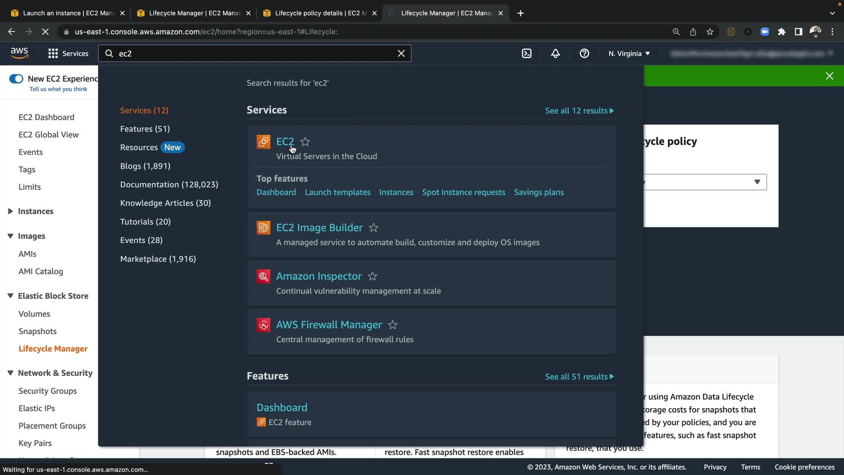
Task: Switch to Lifecycle policy details browser tab
Action: (316, 13)
